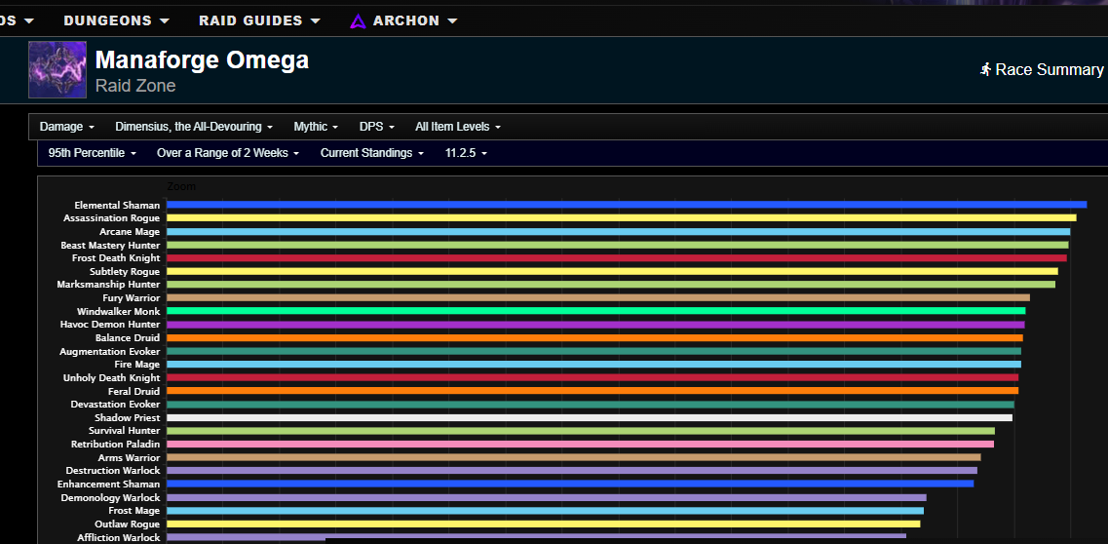Click the Marksmanship Hunter label
The image size is (1108, 544).
click(109, 285)
